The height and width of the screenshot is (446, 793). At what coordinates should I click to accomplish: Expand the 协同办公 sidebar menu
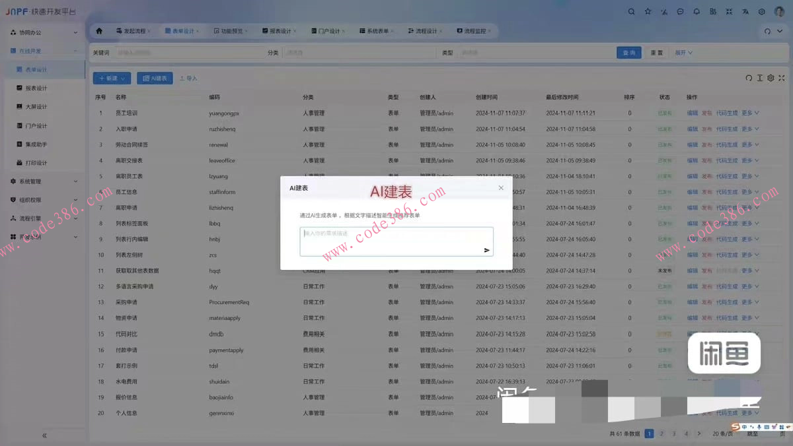pos(44,32)
